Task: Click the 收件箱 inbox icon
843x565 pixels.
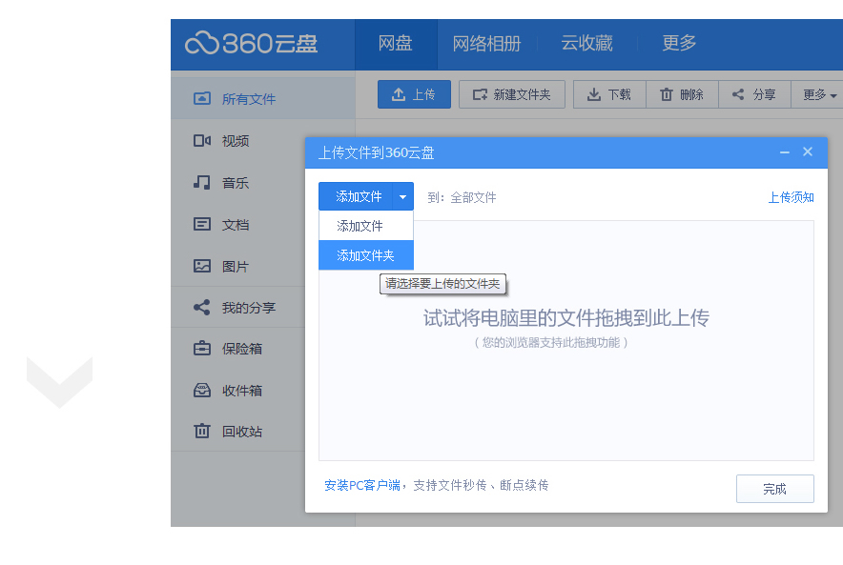Action: tap(202, 390)
